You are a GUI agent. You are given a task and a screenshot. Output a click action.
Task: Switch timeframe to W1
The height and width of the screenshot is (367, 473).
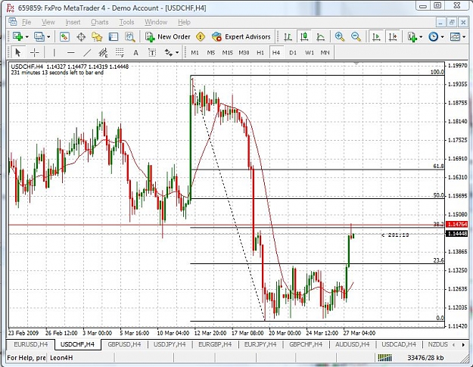[x=310, y=53]
